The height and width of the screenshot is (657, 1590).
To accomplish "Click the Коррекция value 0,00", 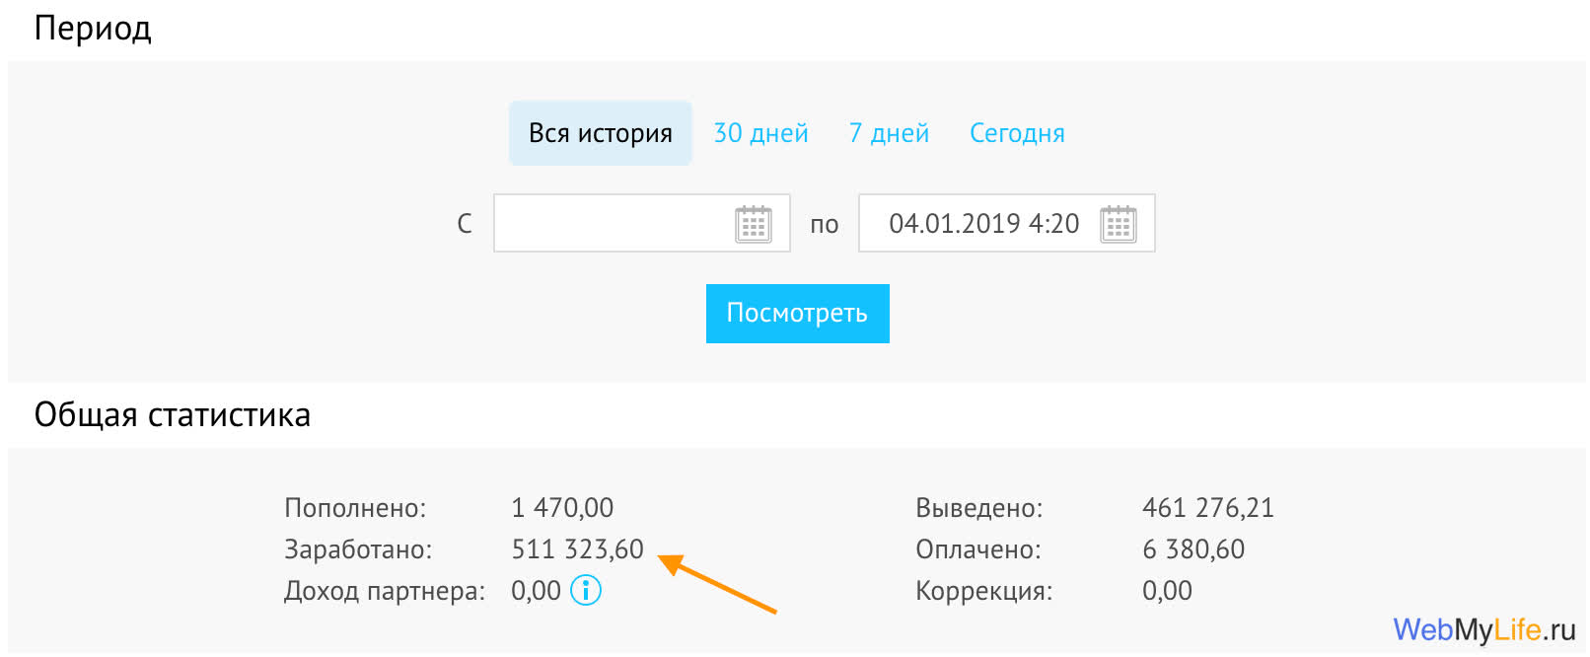I will pos(1167,591).
